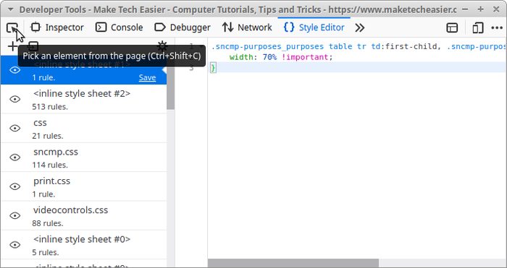
Task: Create a new style sheet with plus
Action: click(12, 46)
